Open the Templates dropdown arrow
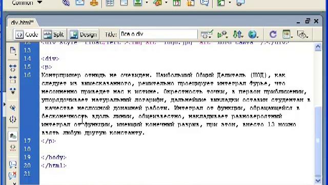328x185 pixels. (230, 3)
